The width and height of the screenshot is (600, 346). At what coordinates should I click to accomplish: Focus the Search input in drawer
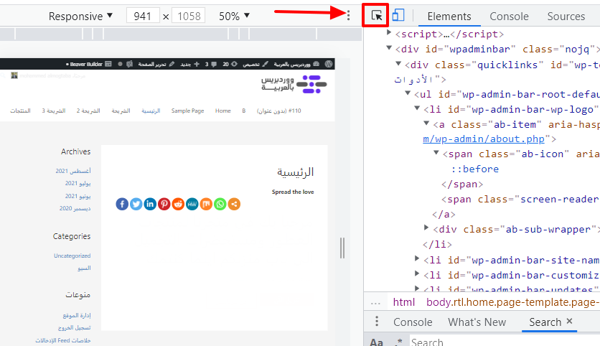[505, 341]
